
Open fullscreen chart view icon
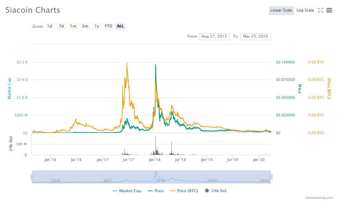(320, 10)
